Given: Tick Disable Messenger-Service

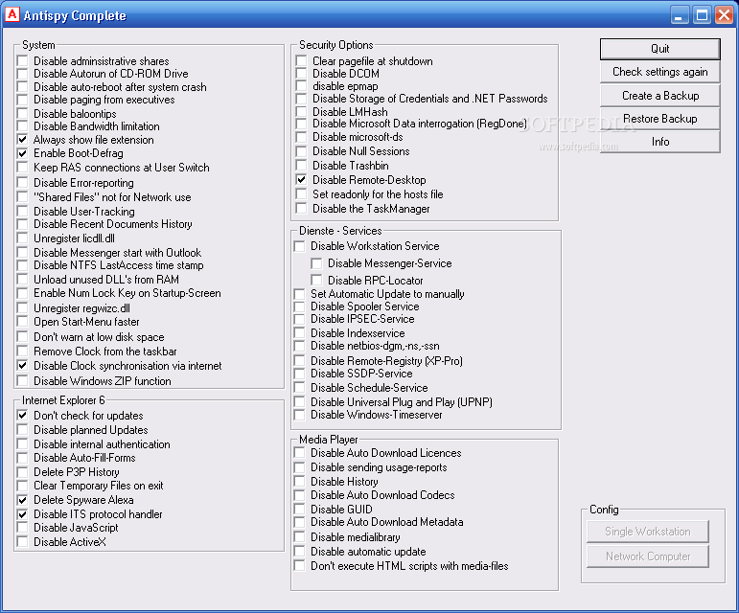Looking at the screenshot, I should (316, 263).
